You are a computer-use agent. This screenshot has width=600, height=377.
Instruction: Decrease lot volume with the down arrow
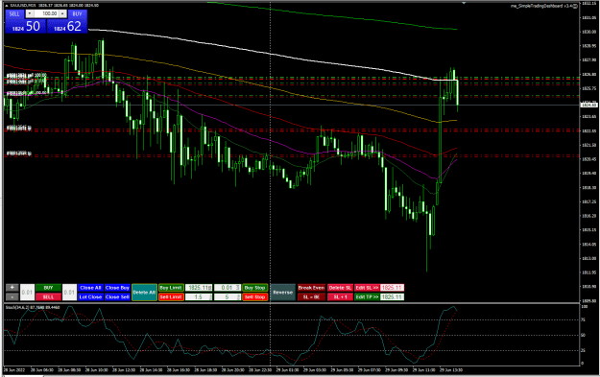(x=29, y=13)
